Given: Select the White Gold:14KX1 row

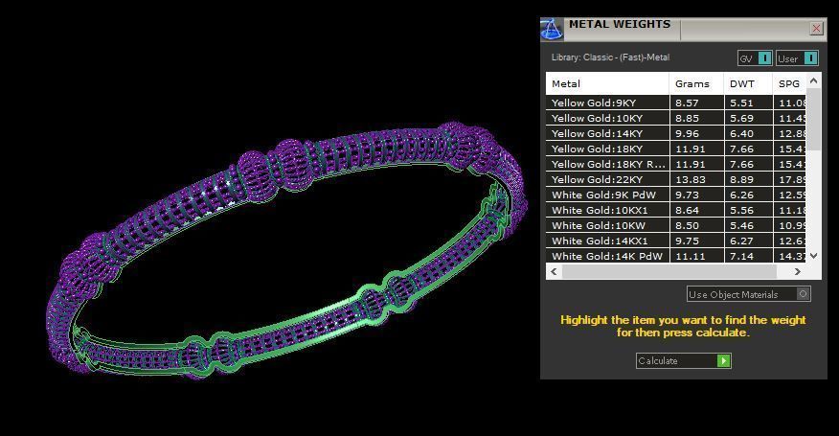Looking at the screenshot, I should pos(676,241).
